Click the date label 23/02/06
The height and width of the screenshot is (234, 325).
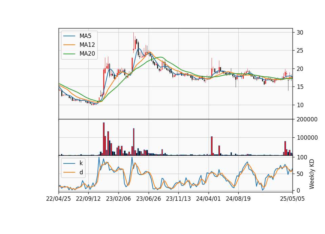tap(118, 199)
